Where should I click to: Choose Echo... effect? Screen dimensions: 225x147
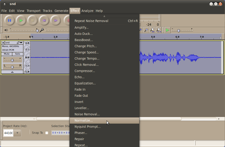[104, 77]
